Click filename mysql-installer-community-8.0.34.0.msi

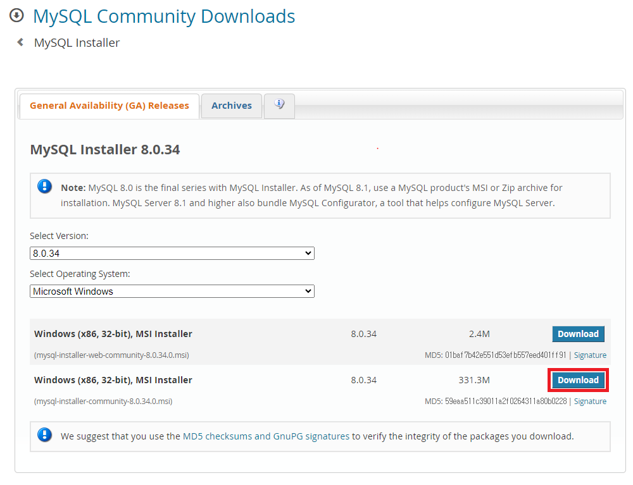103,401
